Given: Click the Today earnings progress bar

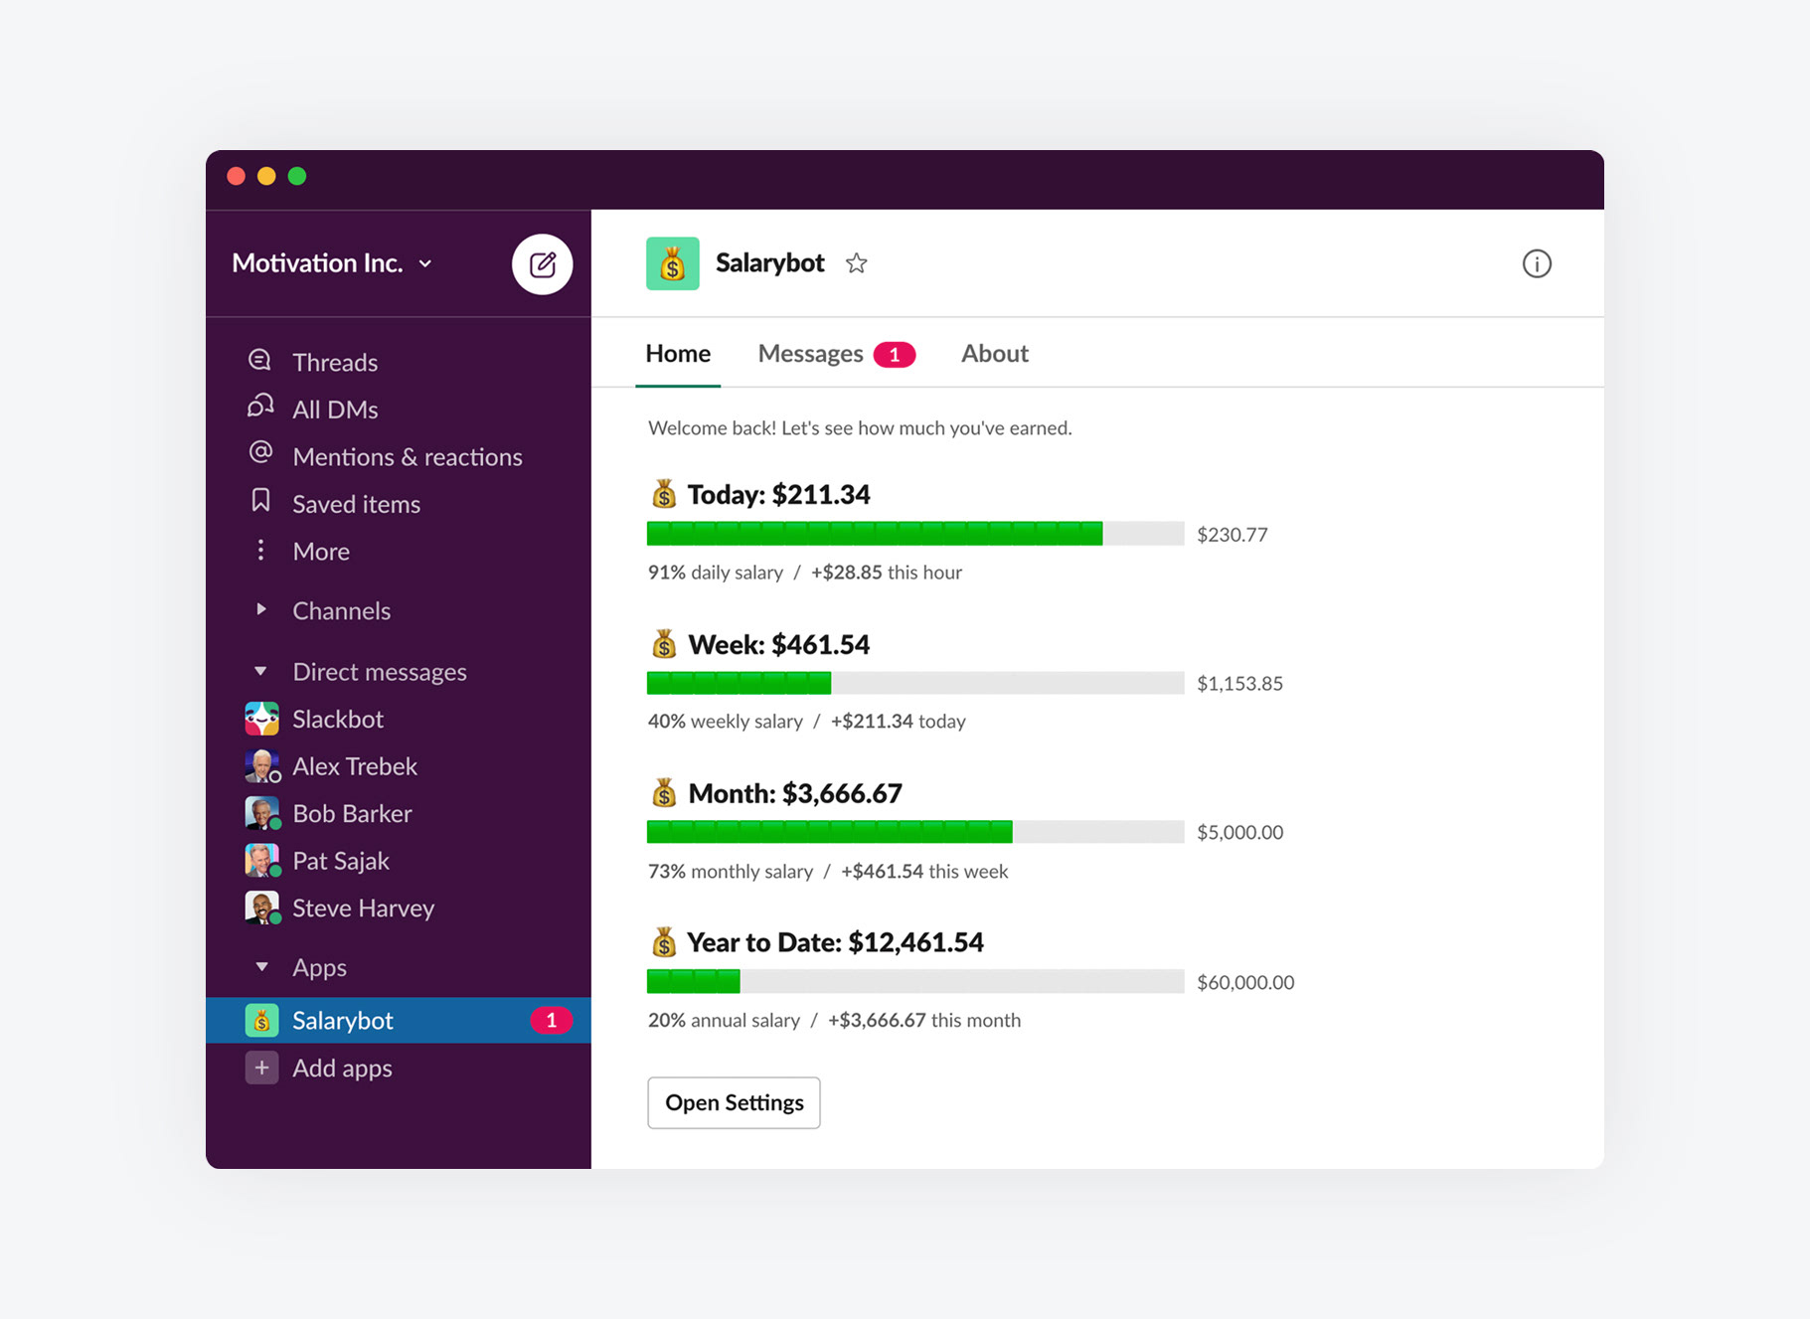Looking at the screenshot, I should (915, 534).
